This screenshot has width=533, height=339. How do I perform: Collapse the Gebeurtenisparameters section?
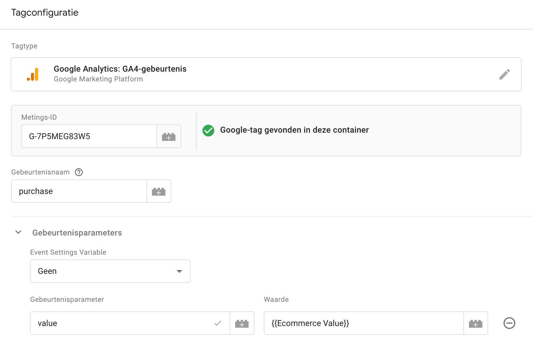(x=18, y=232)
